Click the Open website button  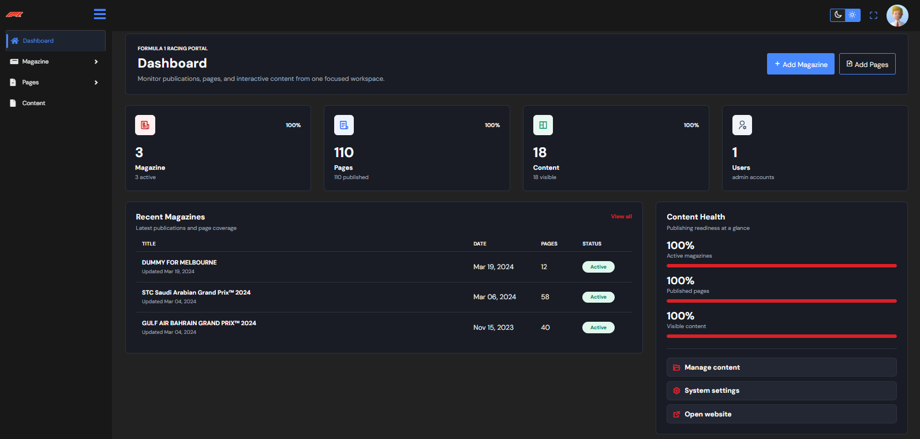click(x=781, y=414)
